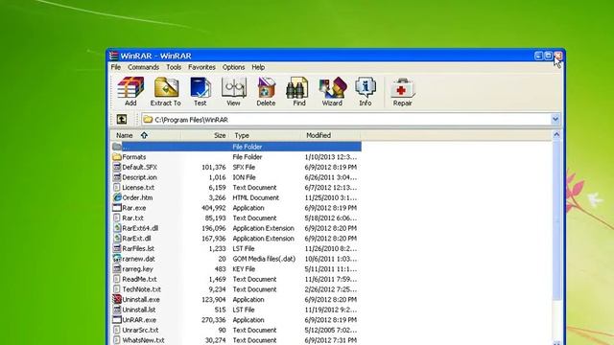
Task: Maximize the WinRAR window
Action: pos(548,56)
